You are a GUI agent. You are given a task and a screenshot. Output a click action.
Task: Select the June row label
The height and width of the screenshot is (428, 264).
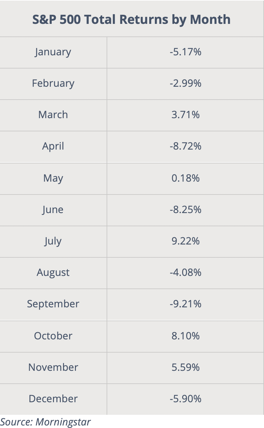pyautogui.click(x=53, y=210)
